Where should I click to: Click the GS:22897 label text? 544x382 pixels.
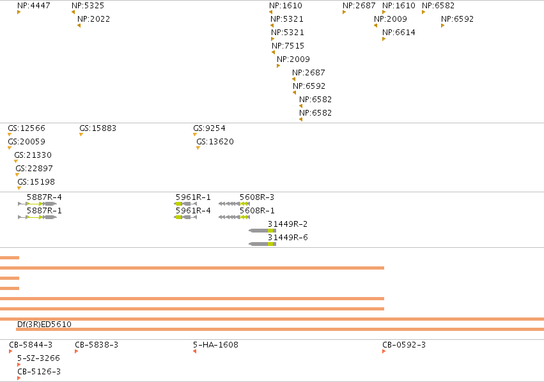pyautogui.click(x=35, y=169)
